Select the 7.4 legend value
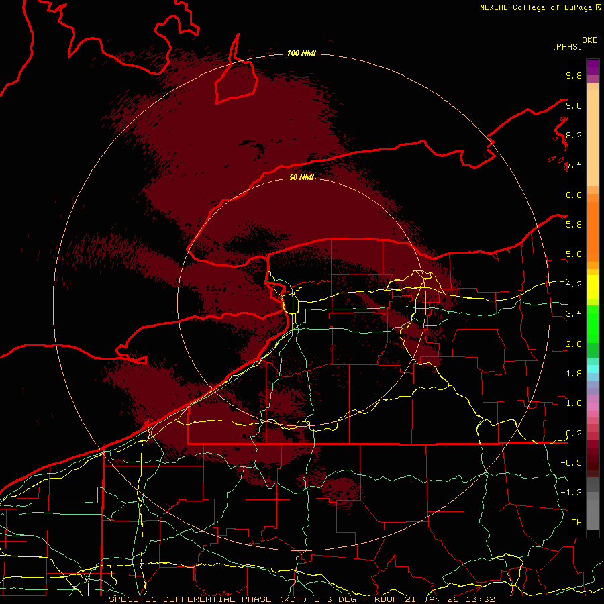The image size is (604, 604). [574, 165]
